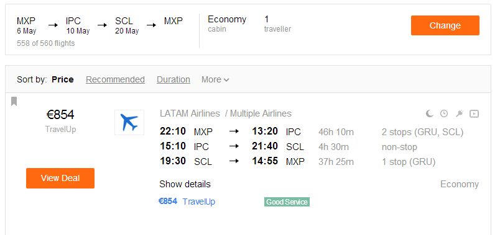This screenshot has width=500, height=235.
Task: Select the 19:30 SCL to MXP flight leg
Action: [297, 162]
